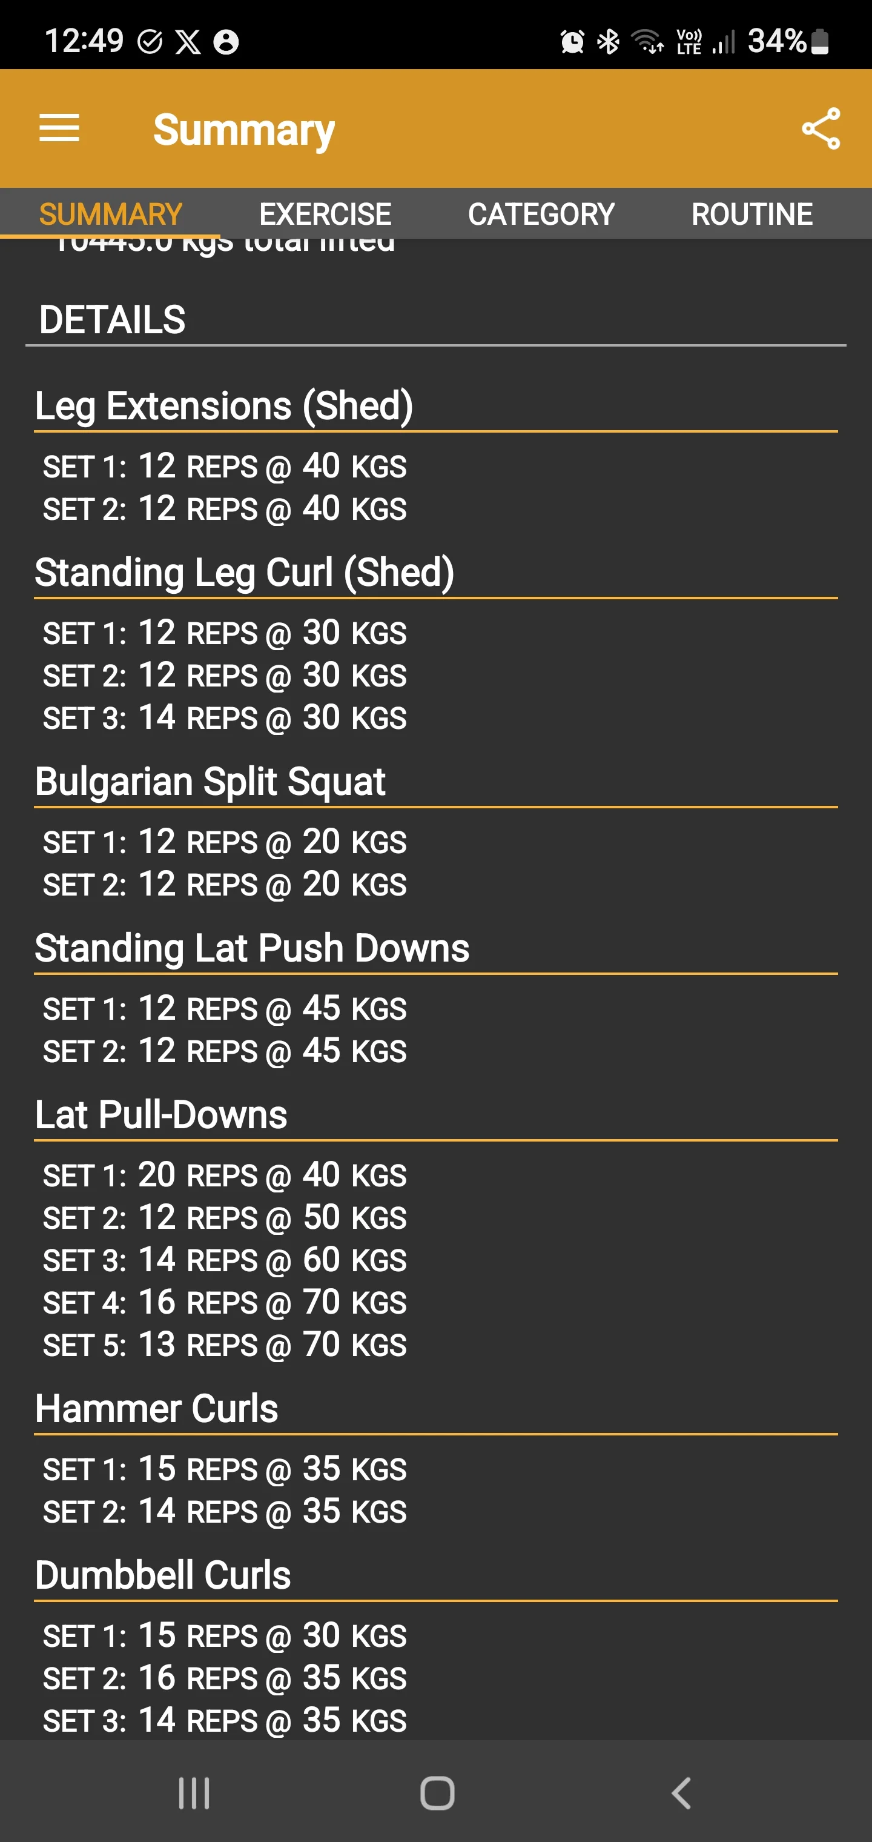The width and height of the screenshot is (872, 1842).
Task: Select the Bulgarian Split Squat heading
Action: pos(210,781)
